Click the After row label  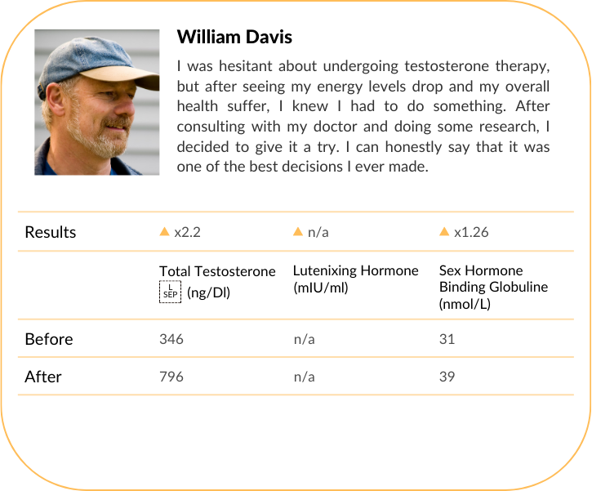tap(43, 377)
